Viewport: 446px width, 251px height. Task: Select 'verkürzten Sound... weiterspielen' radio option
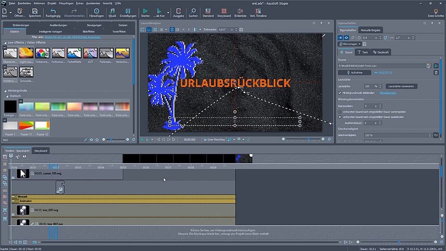pyautogui.click(x=340, y=111)
